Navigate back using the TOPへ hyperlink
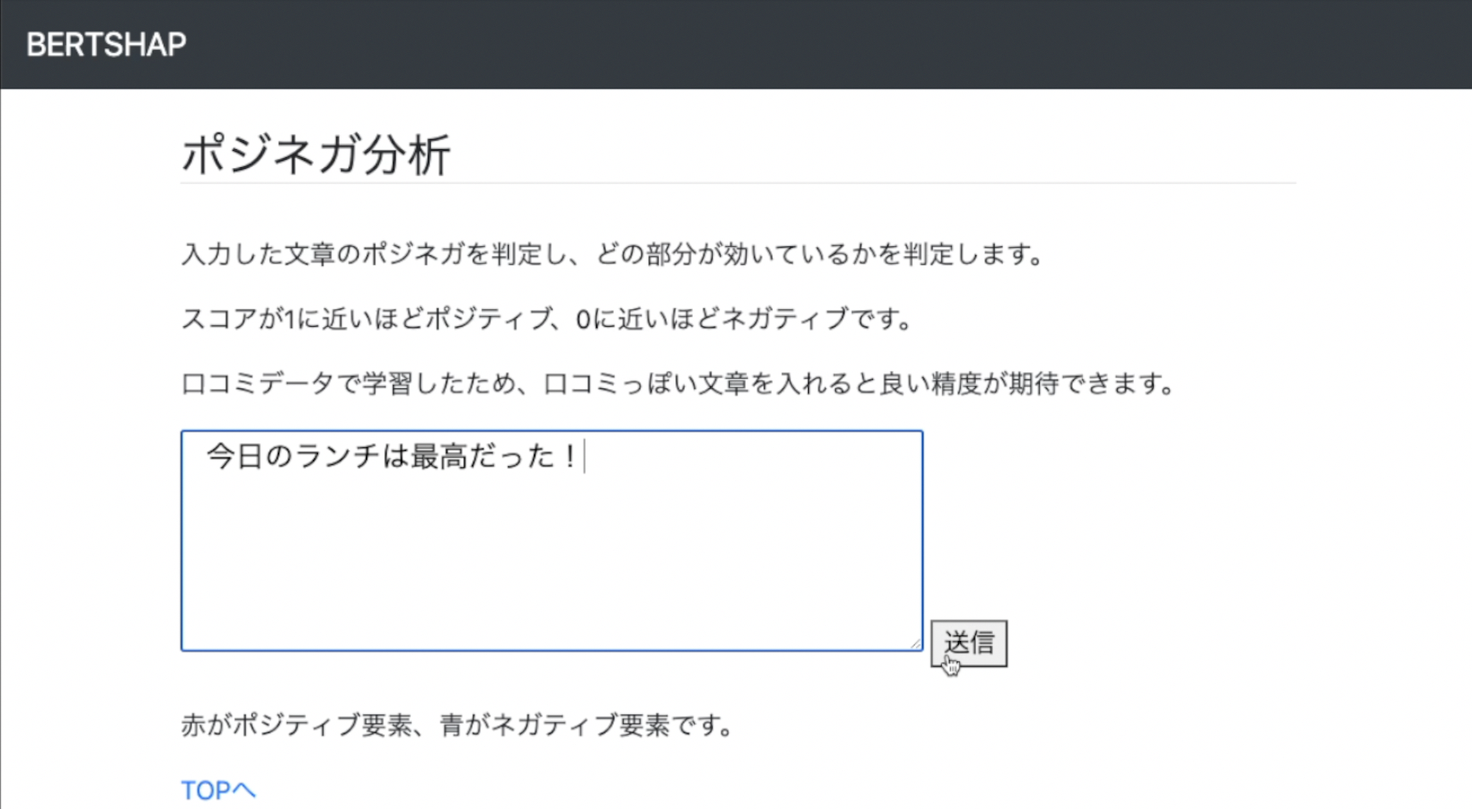Viewport: 1472px width, 809px height. point(219,790)
